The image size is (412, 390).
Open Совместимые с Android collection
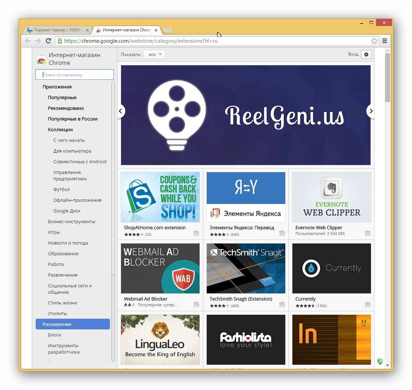pyautogui.click(x=80, y=162)
